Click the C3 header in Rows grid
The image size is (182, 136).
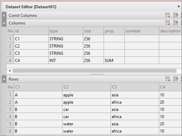[135, 87]
